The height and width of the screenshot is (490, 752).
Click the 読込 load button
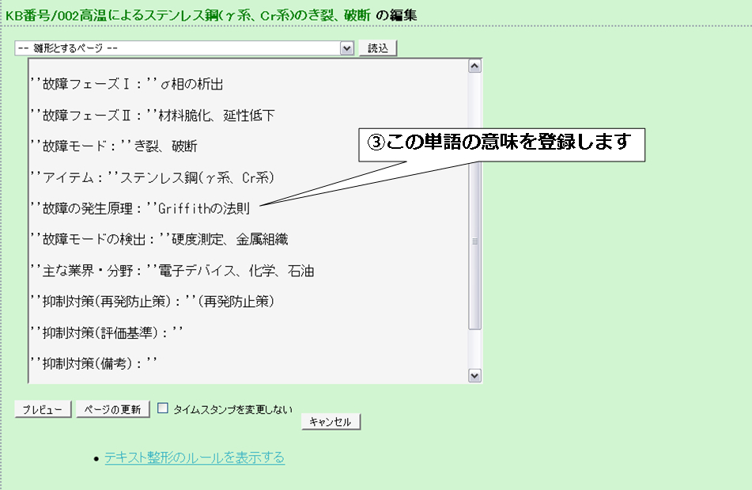(x=378, y=48)
